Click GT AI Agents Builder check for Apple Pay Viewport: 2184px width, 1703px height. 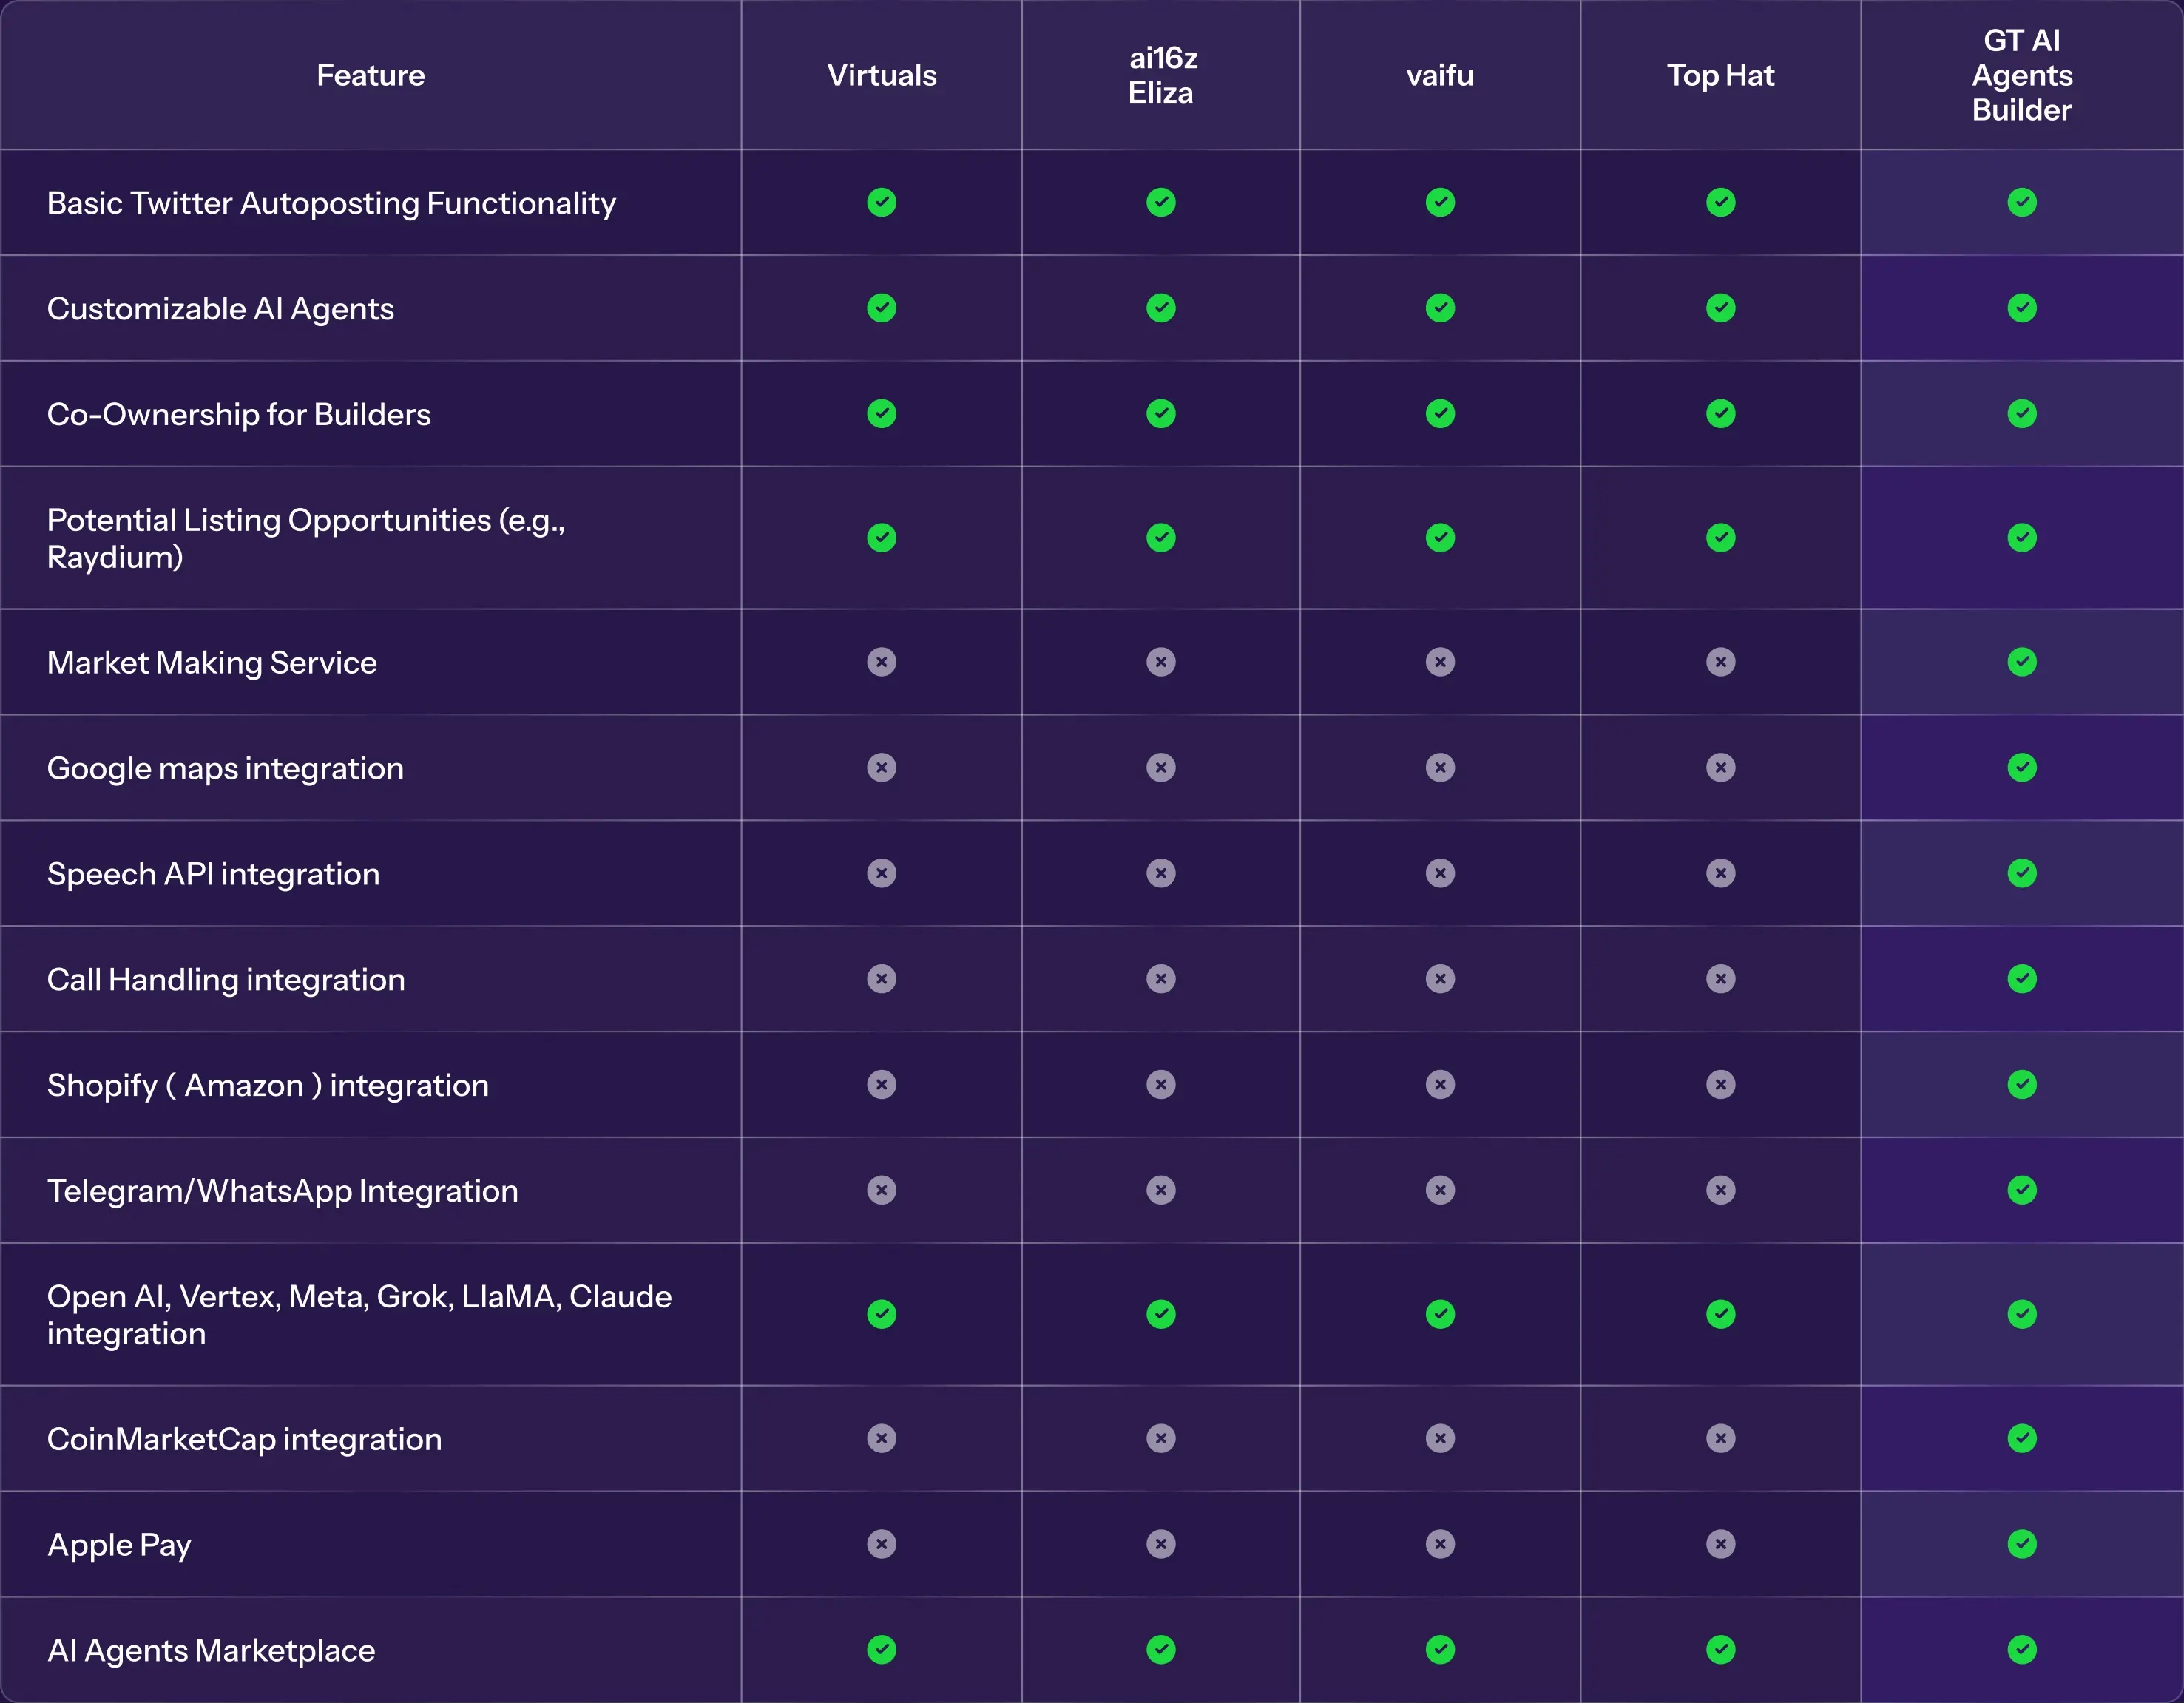[2022, 1544]
